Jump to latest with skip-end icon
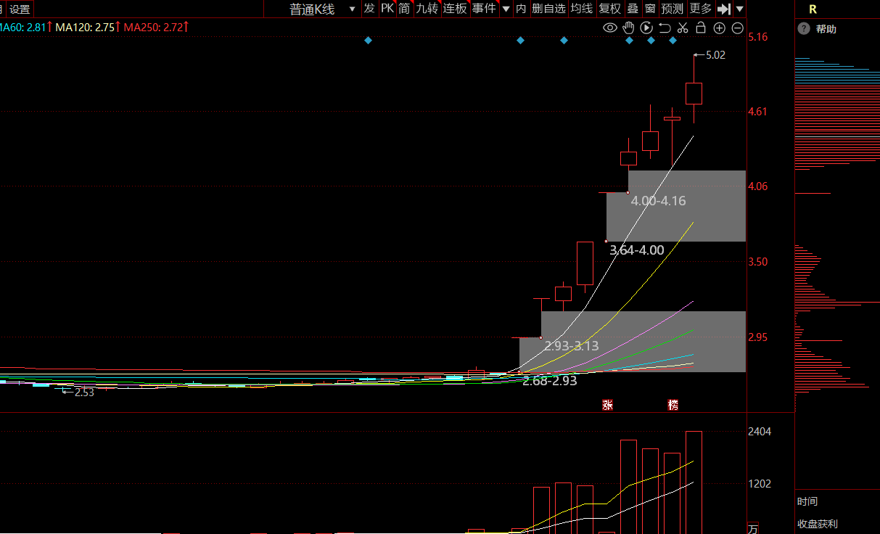This screenshot has height=534, width=880. [x=724, y=9]
